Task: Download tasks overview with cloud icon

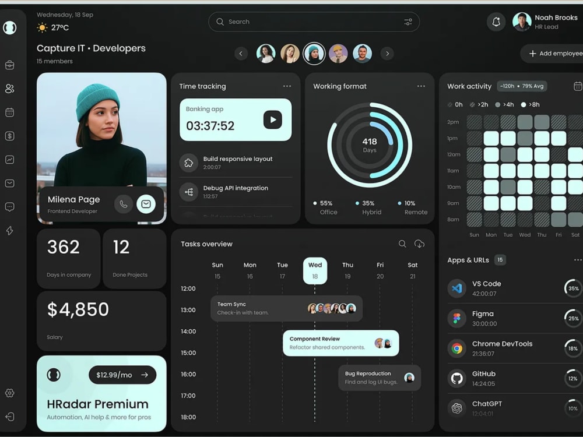Action: tap(419, 244)
